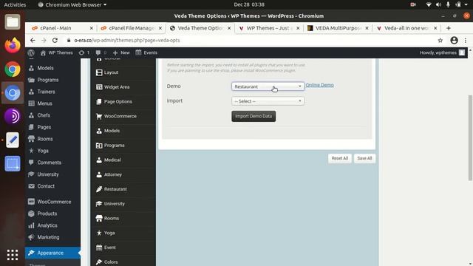Click the WordPress logo in admin bar
Image resolution: width=473 pixels, height=266 pixels.
click(31, 52)
